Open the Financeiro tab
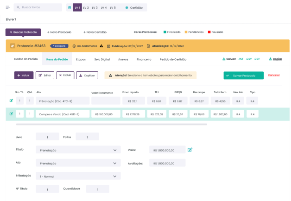 (x=144, y=59)
